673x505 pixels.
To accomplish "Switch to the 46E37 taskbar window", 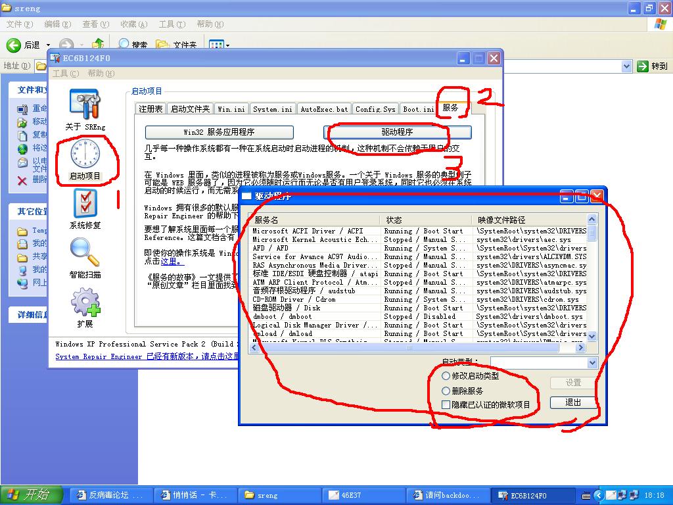I will click(x=364, y=495).
